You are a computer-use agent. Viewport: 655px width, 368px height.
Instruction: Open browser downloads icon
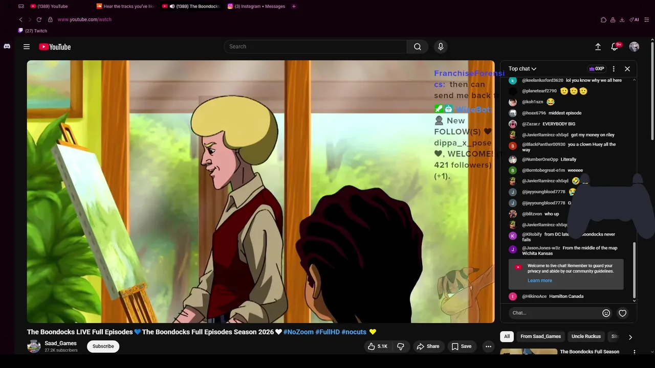click(622, 19)
